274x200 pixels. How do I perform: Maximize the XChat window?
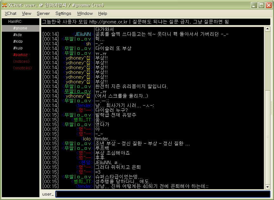point(261,5)
